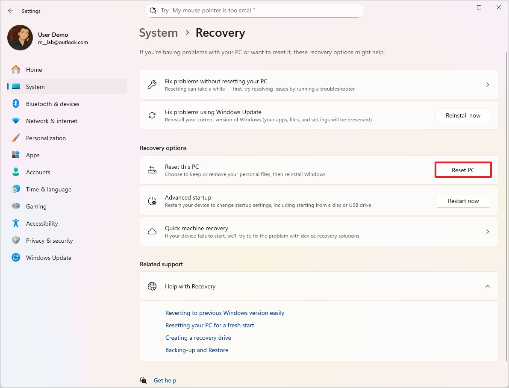Open Quick machine recovery options
The height and width of the screenshot is (388, 509).
(487, 232)
